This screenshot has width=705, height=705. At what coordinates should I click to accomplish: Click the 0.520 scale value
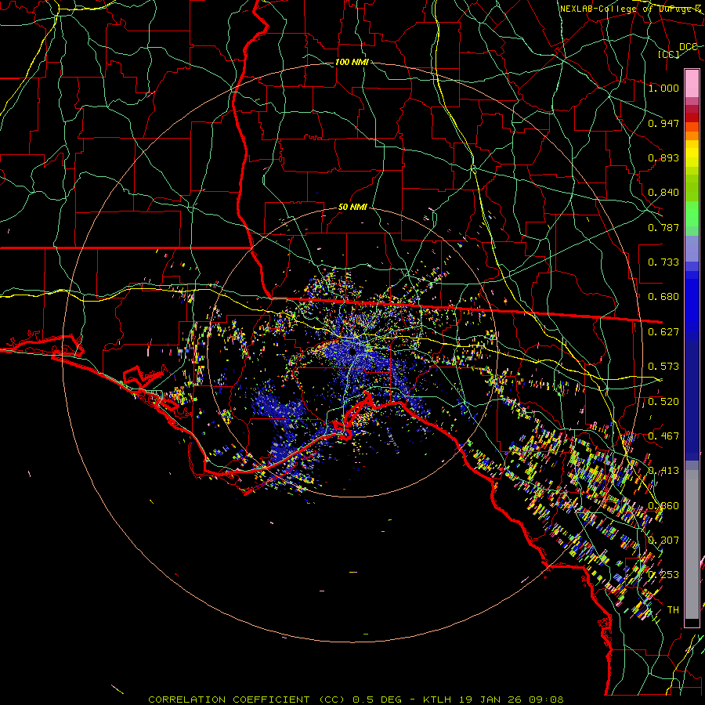click(663, 402)
